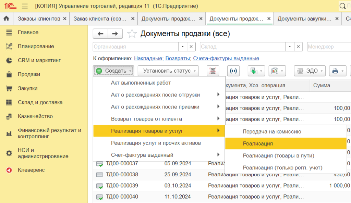The height and width of the screenshot is (203, 351).
Task: Click the barcode scan toolbar icon
Action: point(213,71)
